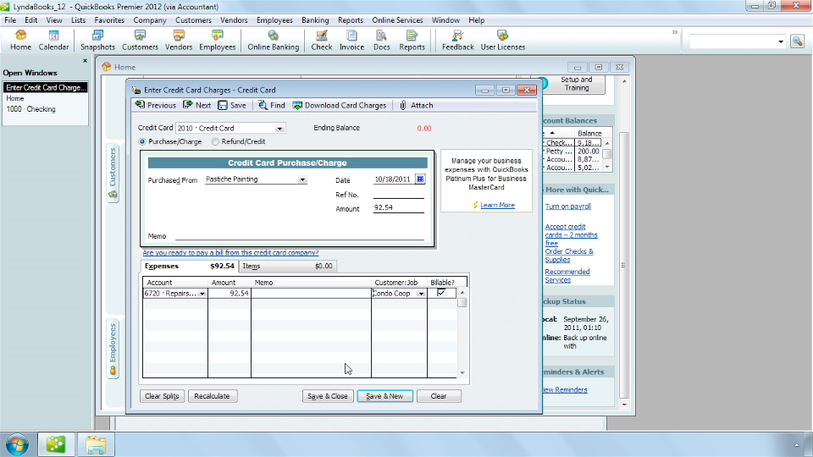The image size is (813, 457).
Task: Click the Save & Close button
Action: [x=328, y=396]
